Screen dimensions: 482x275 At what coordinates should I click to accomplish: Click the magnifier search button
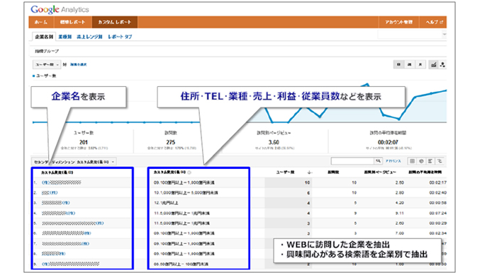pyautogui.click(x=378, y=161)
